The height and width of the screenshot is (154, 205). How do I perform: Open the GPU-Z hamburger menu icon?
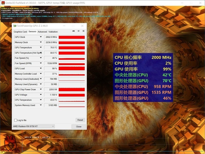click(84, 31)
